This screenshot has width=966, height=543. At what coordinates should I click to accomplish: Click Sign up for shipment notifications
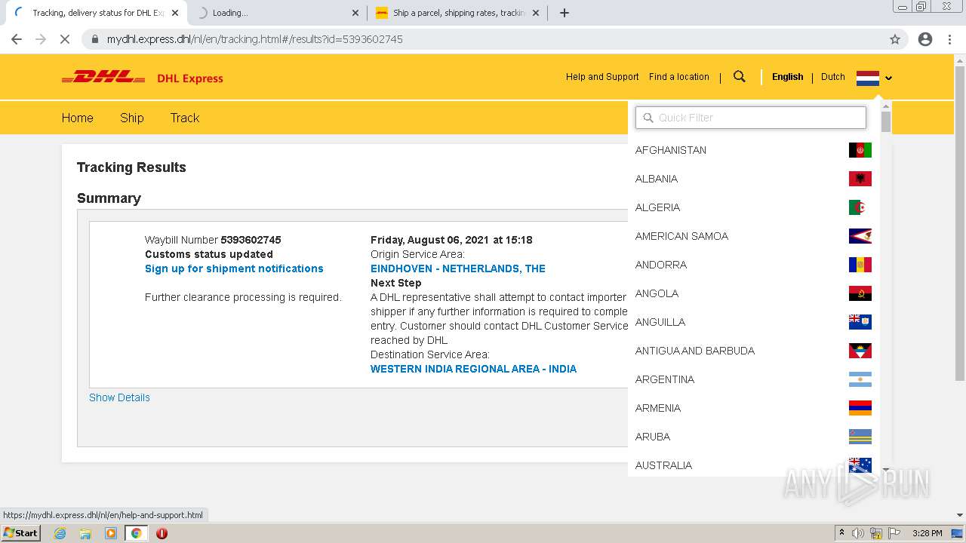tap(234, 268)
